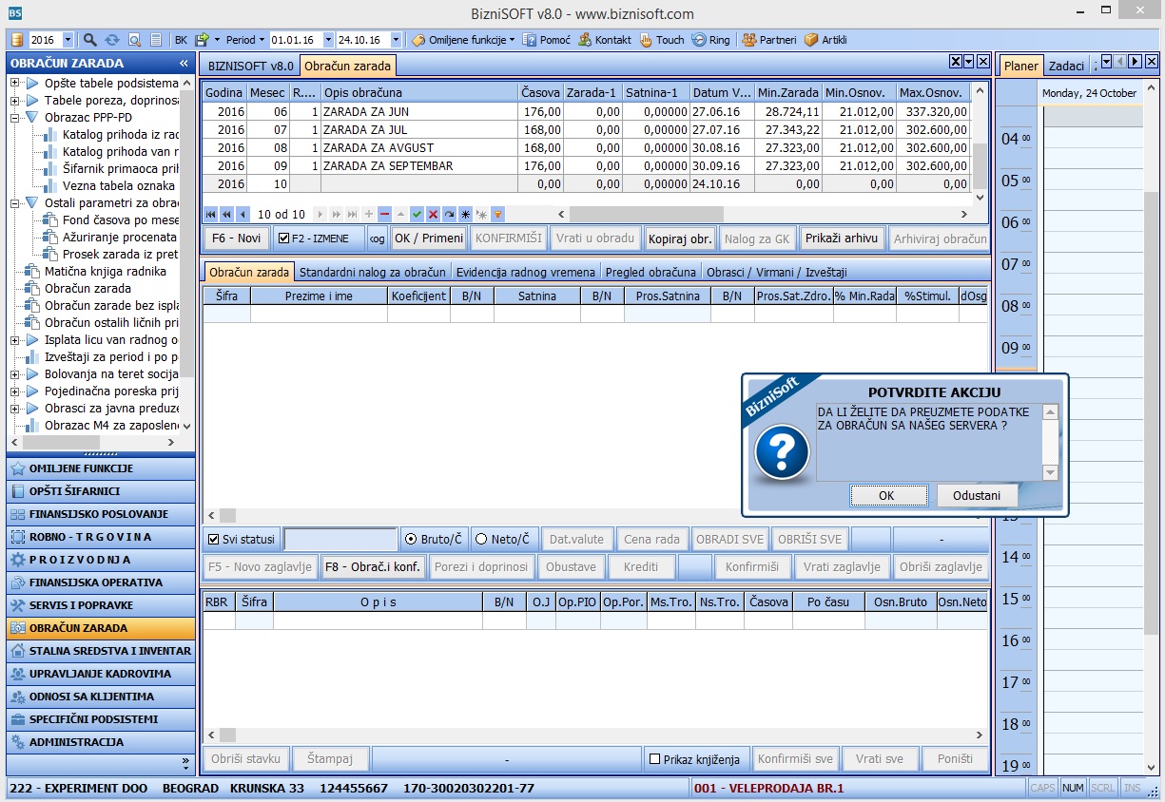The height and width of the screenshot is (802, 1165).
Task: Click the Partneri toolbar icon
Action: 769,40
